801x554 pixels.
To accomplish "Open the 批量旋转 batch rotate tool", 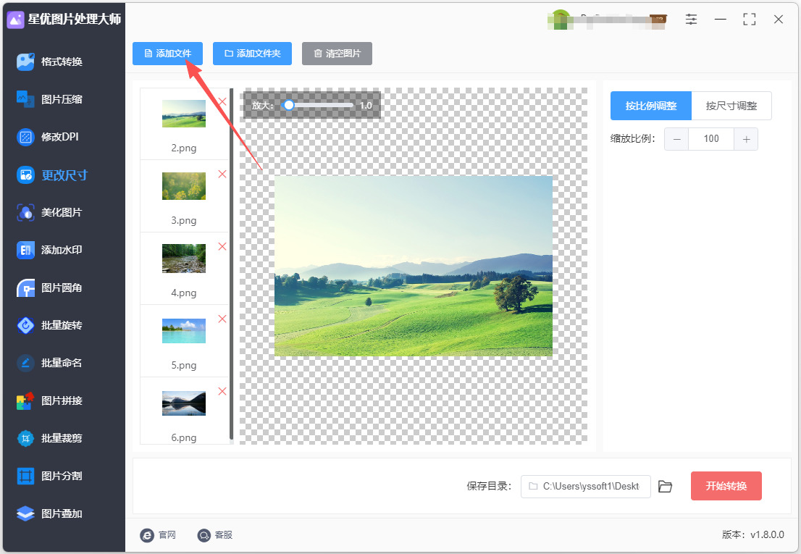I will tap(49, 325).
